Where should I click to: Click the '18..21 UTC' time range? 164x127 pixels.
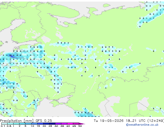point(136,121)
